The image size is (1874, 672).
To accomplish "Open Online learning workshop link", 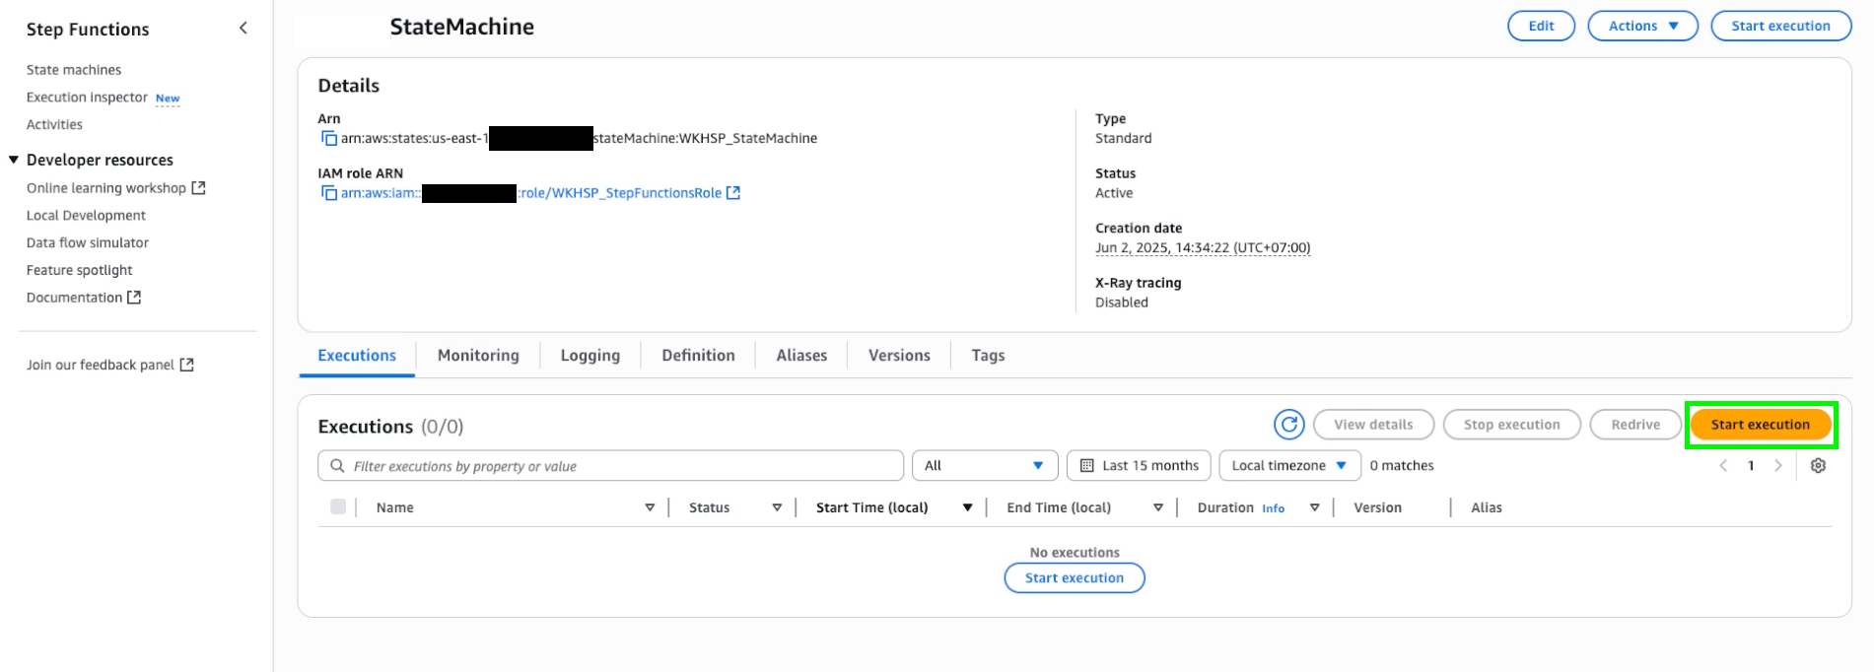I will [115, 188].
